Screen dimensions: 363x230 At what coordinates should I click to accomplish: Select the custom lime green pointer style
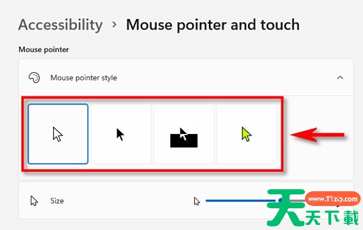click(x=247, y=134)
